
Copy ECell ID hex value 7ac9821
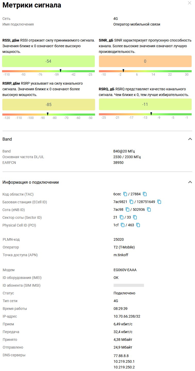click(131, 202)
